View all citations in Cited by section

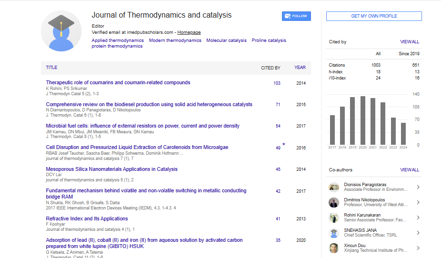click(410, 42)
